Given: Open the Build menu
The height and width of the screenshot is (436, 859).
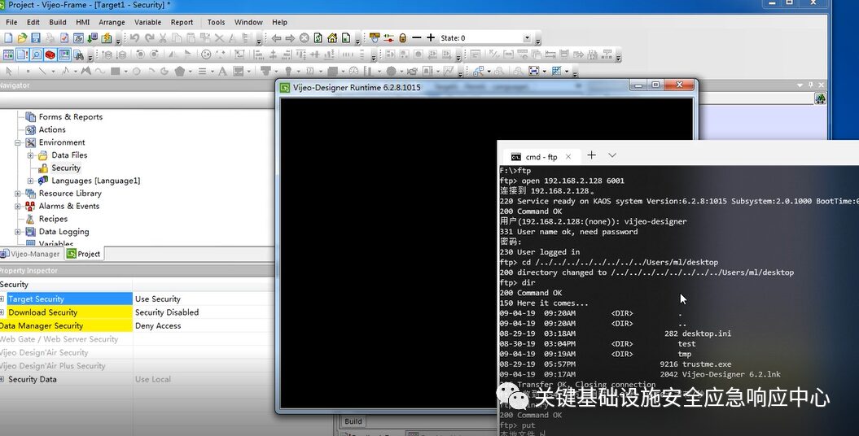Looking at the screenshot, I should point(58,23).
